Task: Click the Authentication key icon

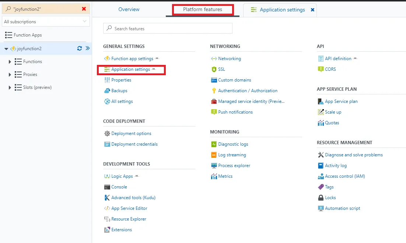Action: pos(214,91)
